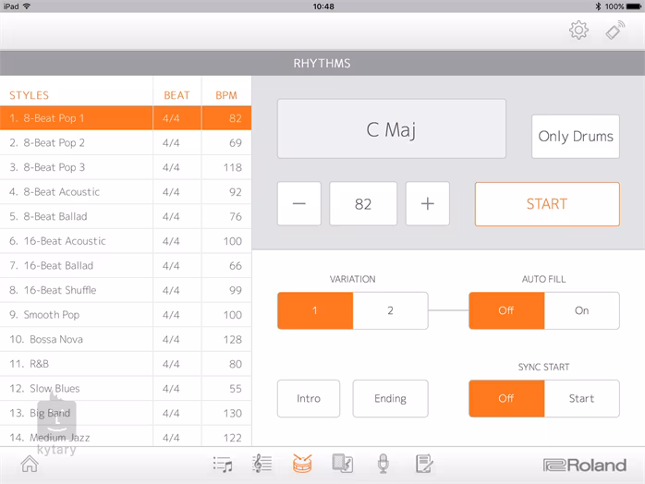Tap the remote controller connection icon
The height and width of the screenshot is (484, 645).
(615, 30)
